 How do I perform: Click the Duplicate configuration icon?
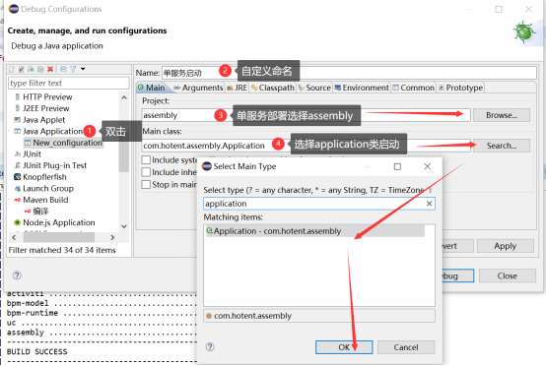pyautogui.click(x=40, y=69)
